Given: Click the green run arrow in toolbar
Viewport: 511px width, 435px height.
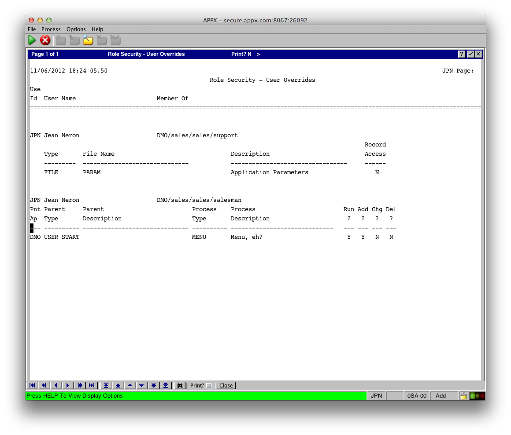Looking at the screenshot, I should [32, 40].
